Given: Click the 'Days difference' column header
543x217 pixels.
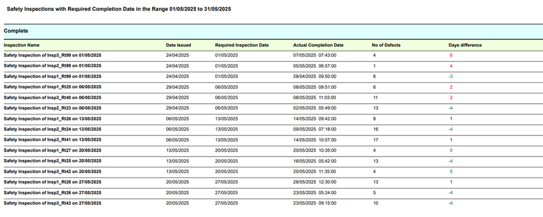Looking at the screenshot, I should (465, 46).
